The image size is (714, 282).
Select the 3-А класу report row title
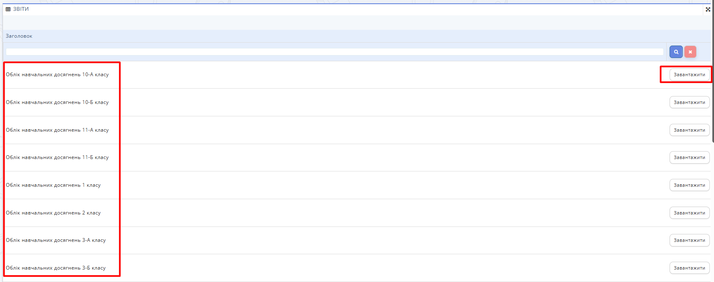point(56,240)
